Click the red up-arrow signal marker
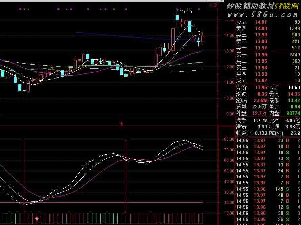This screenshot has width=301, height=225. point(37,218)
